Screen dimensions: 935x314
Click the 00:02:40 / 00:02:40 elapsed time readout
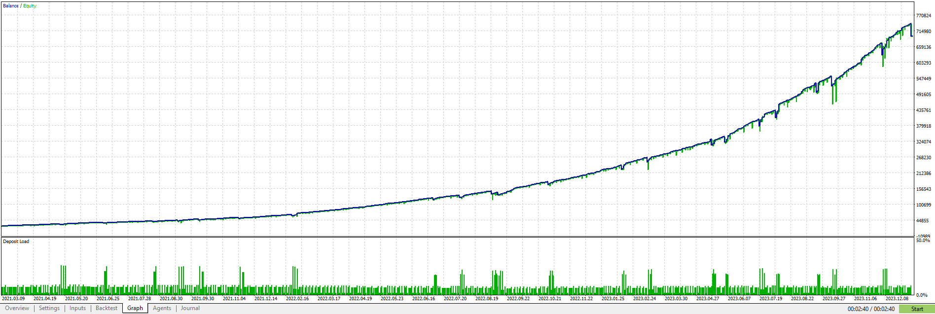tap(871, 309)
